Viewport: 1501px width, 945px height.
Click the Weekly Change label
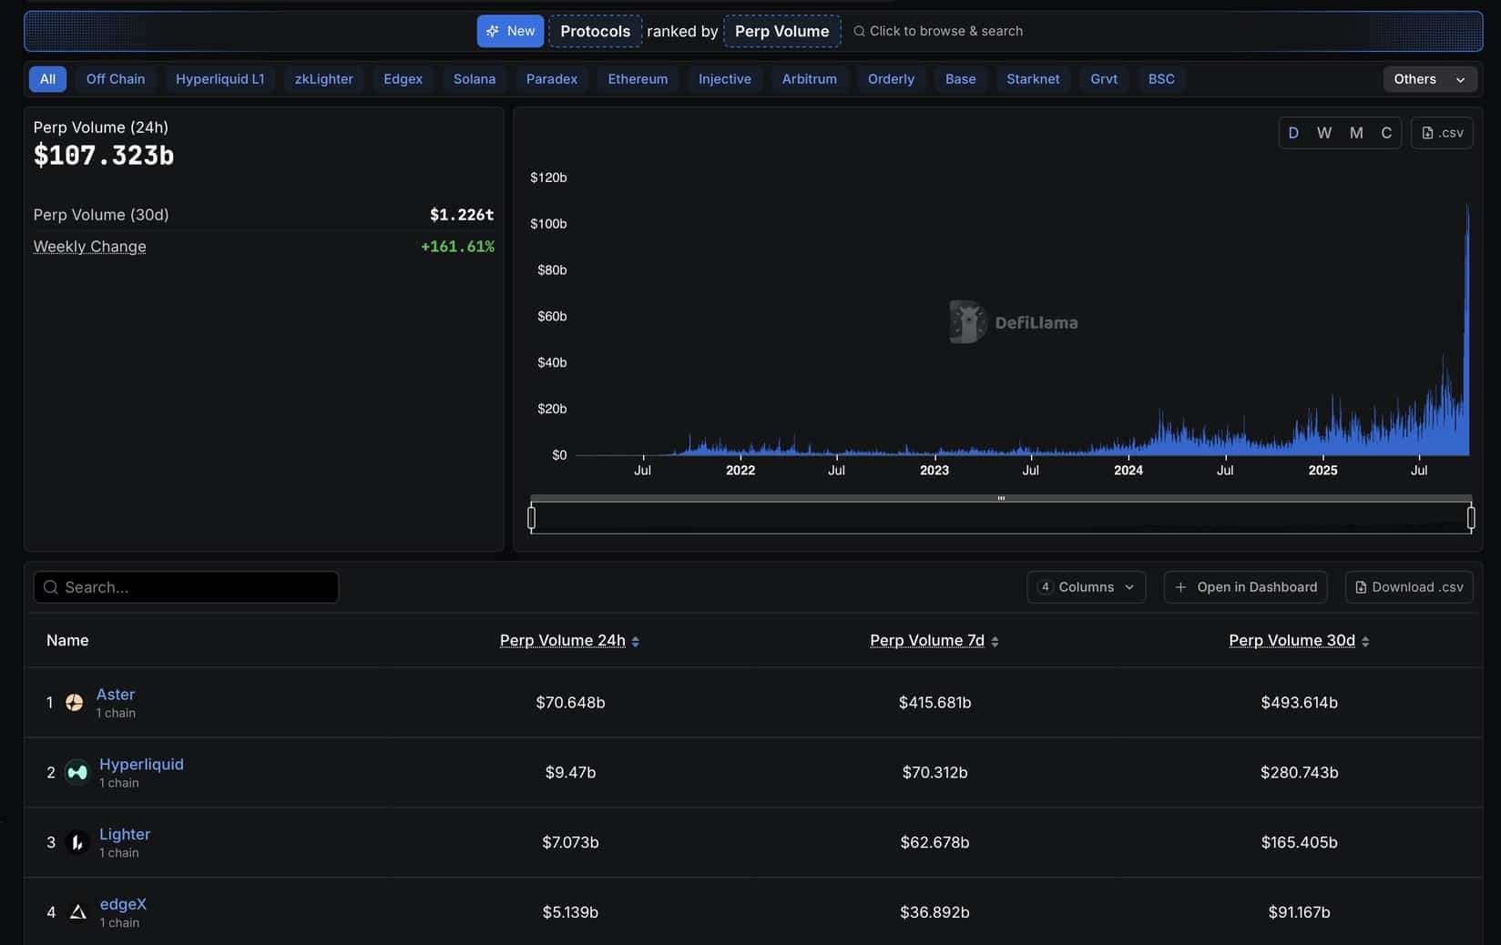pyautogui.click(x=89, y=247)
